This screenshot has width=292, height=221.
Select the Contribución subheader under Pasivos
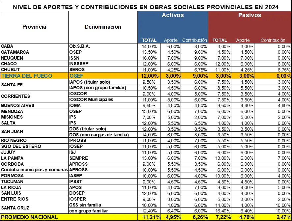pyautogui.click(x=273, y=40)
